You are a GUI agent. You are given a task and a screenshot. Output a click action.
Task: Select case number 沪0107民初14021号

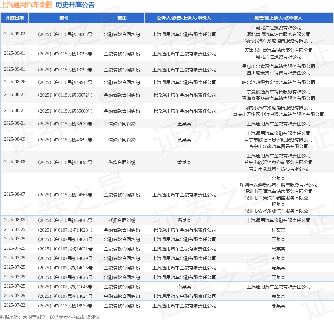pyautogui.click(x=65, y=249)
